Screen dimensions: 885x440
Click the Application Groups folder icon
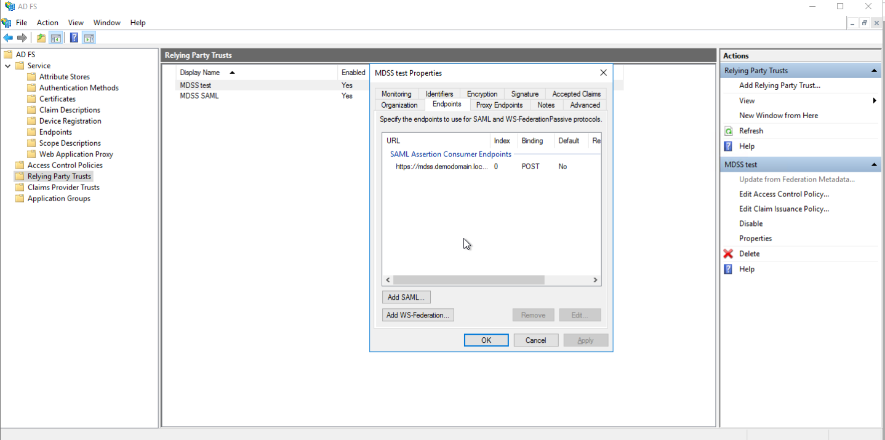(x=20, y=198)
